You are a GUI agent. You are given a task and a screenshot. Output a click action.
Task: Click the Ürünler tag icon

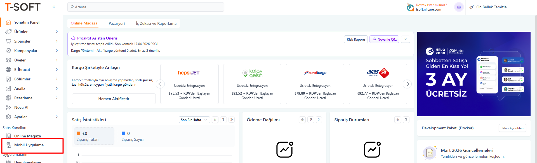[x=8, y=32]
